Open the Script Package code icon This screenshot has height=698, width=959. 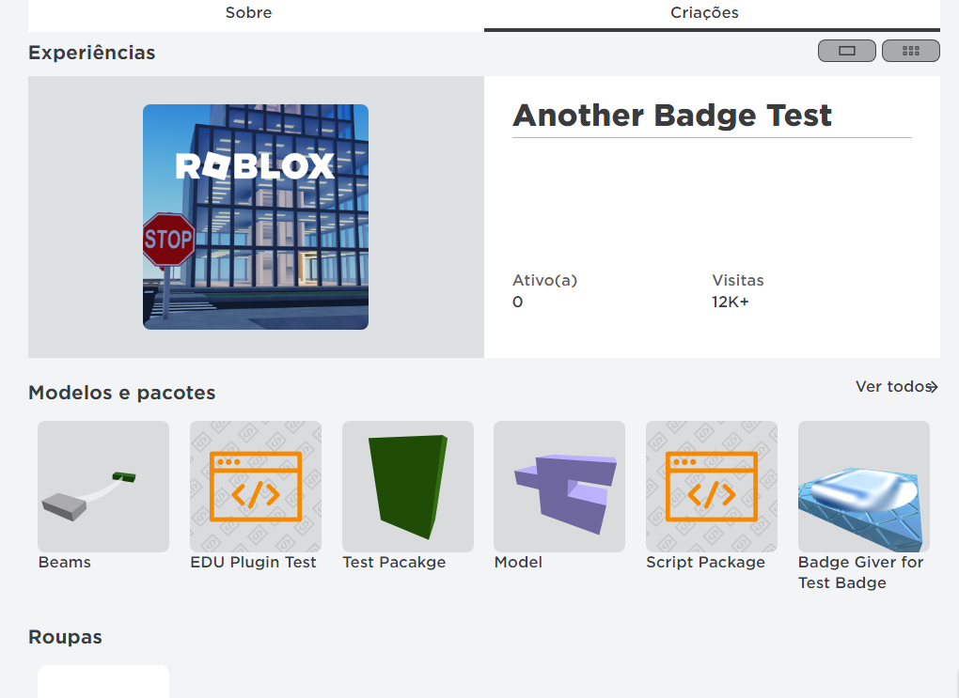(712, 487)
